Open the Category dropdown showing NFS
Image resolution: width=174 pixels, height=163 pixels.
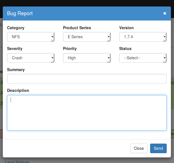click(31, 37)
